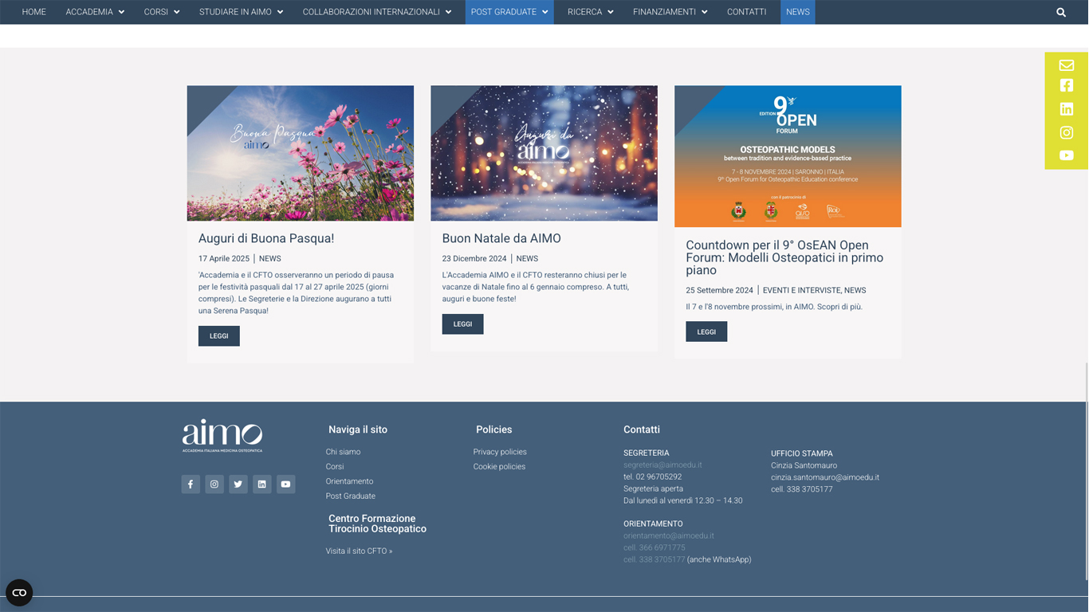Expand the POST GRADUATE menu
Viewport: 1089px width, 612px height.
coord(509,12)
